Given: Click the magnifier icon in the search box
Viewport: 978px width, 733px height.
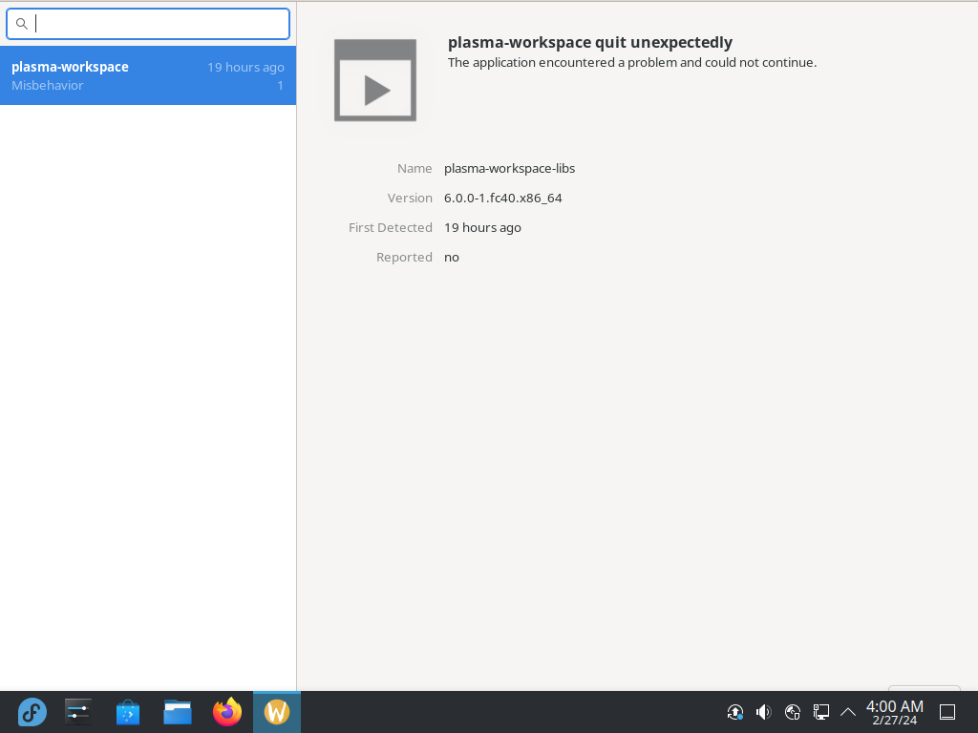Looking at the screenshot, I should 22,24.
